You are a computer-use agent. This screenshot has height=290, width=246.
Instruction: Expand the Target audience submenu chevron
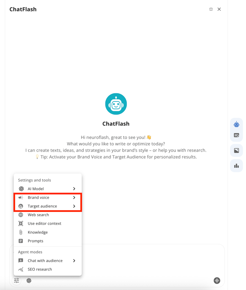point(74,206)
